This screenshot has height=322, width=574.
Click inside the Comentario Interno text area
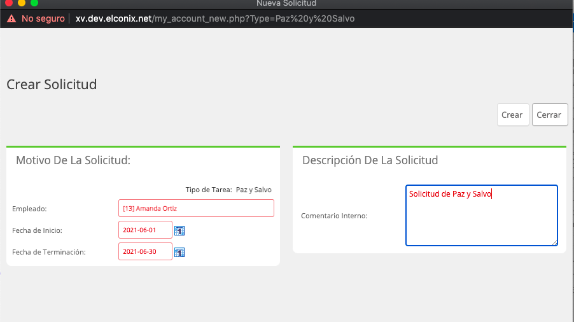(x=481, y=215)
